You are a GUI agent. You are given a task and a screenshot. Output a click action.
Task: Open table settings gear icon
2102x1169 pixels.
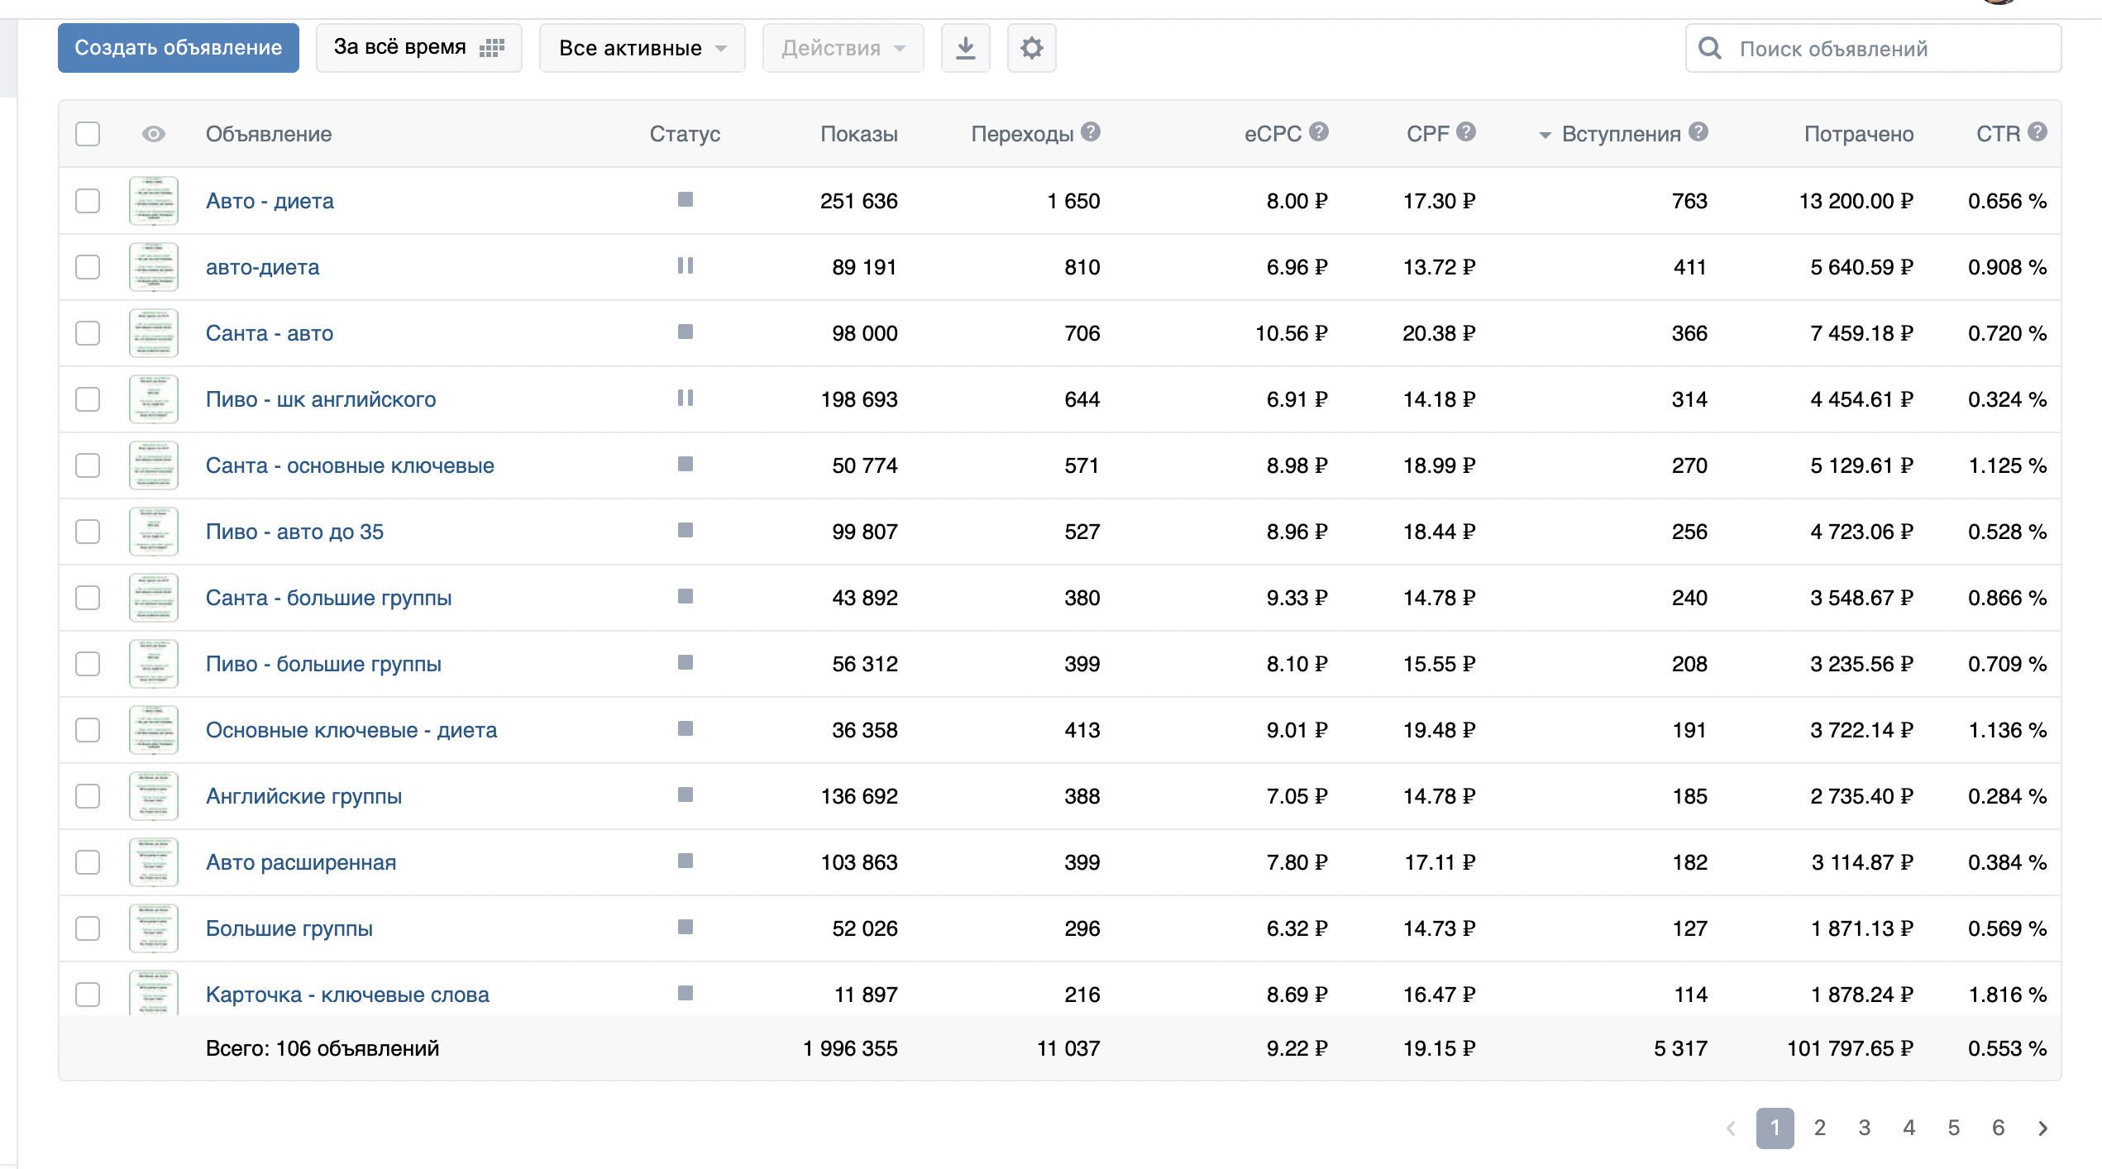pyautogui.click(x=1031, y=48)
